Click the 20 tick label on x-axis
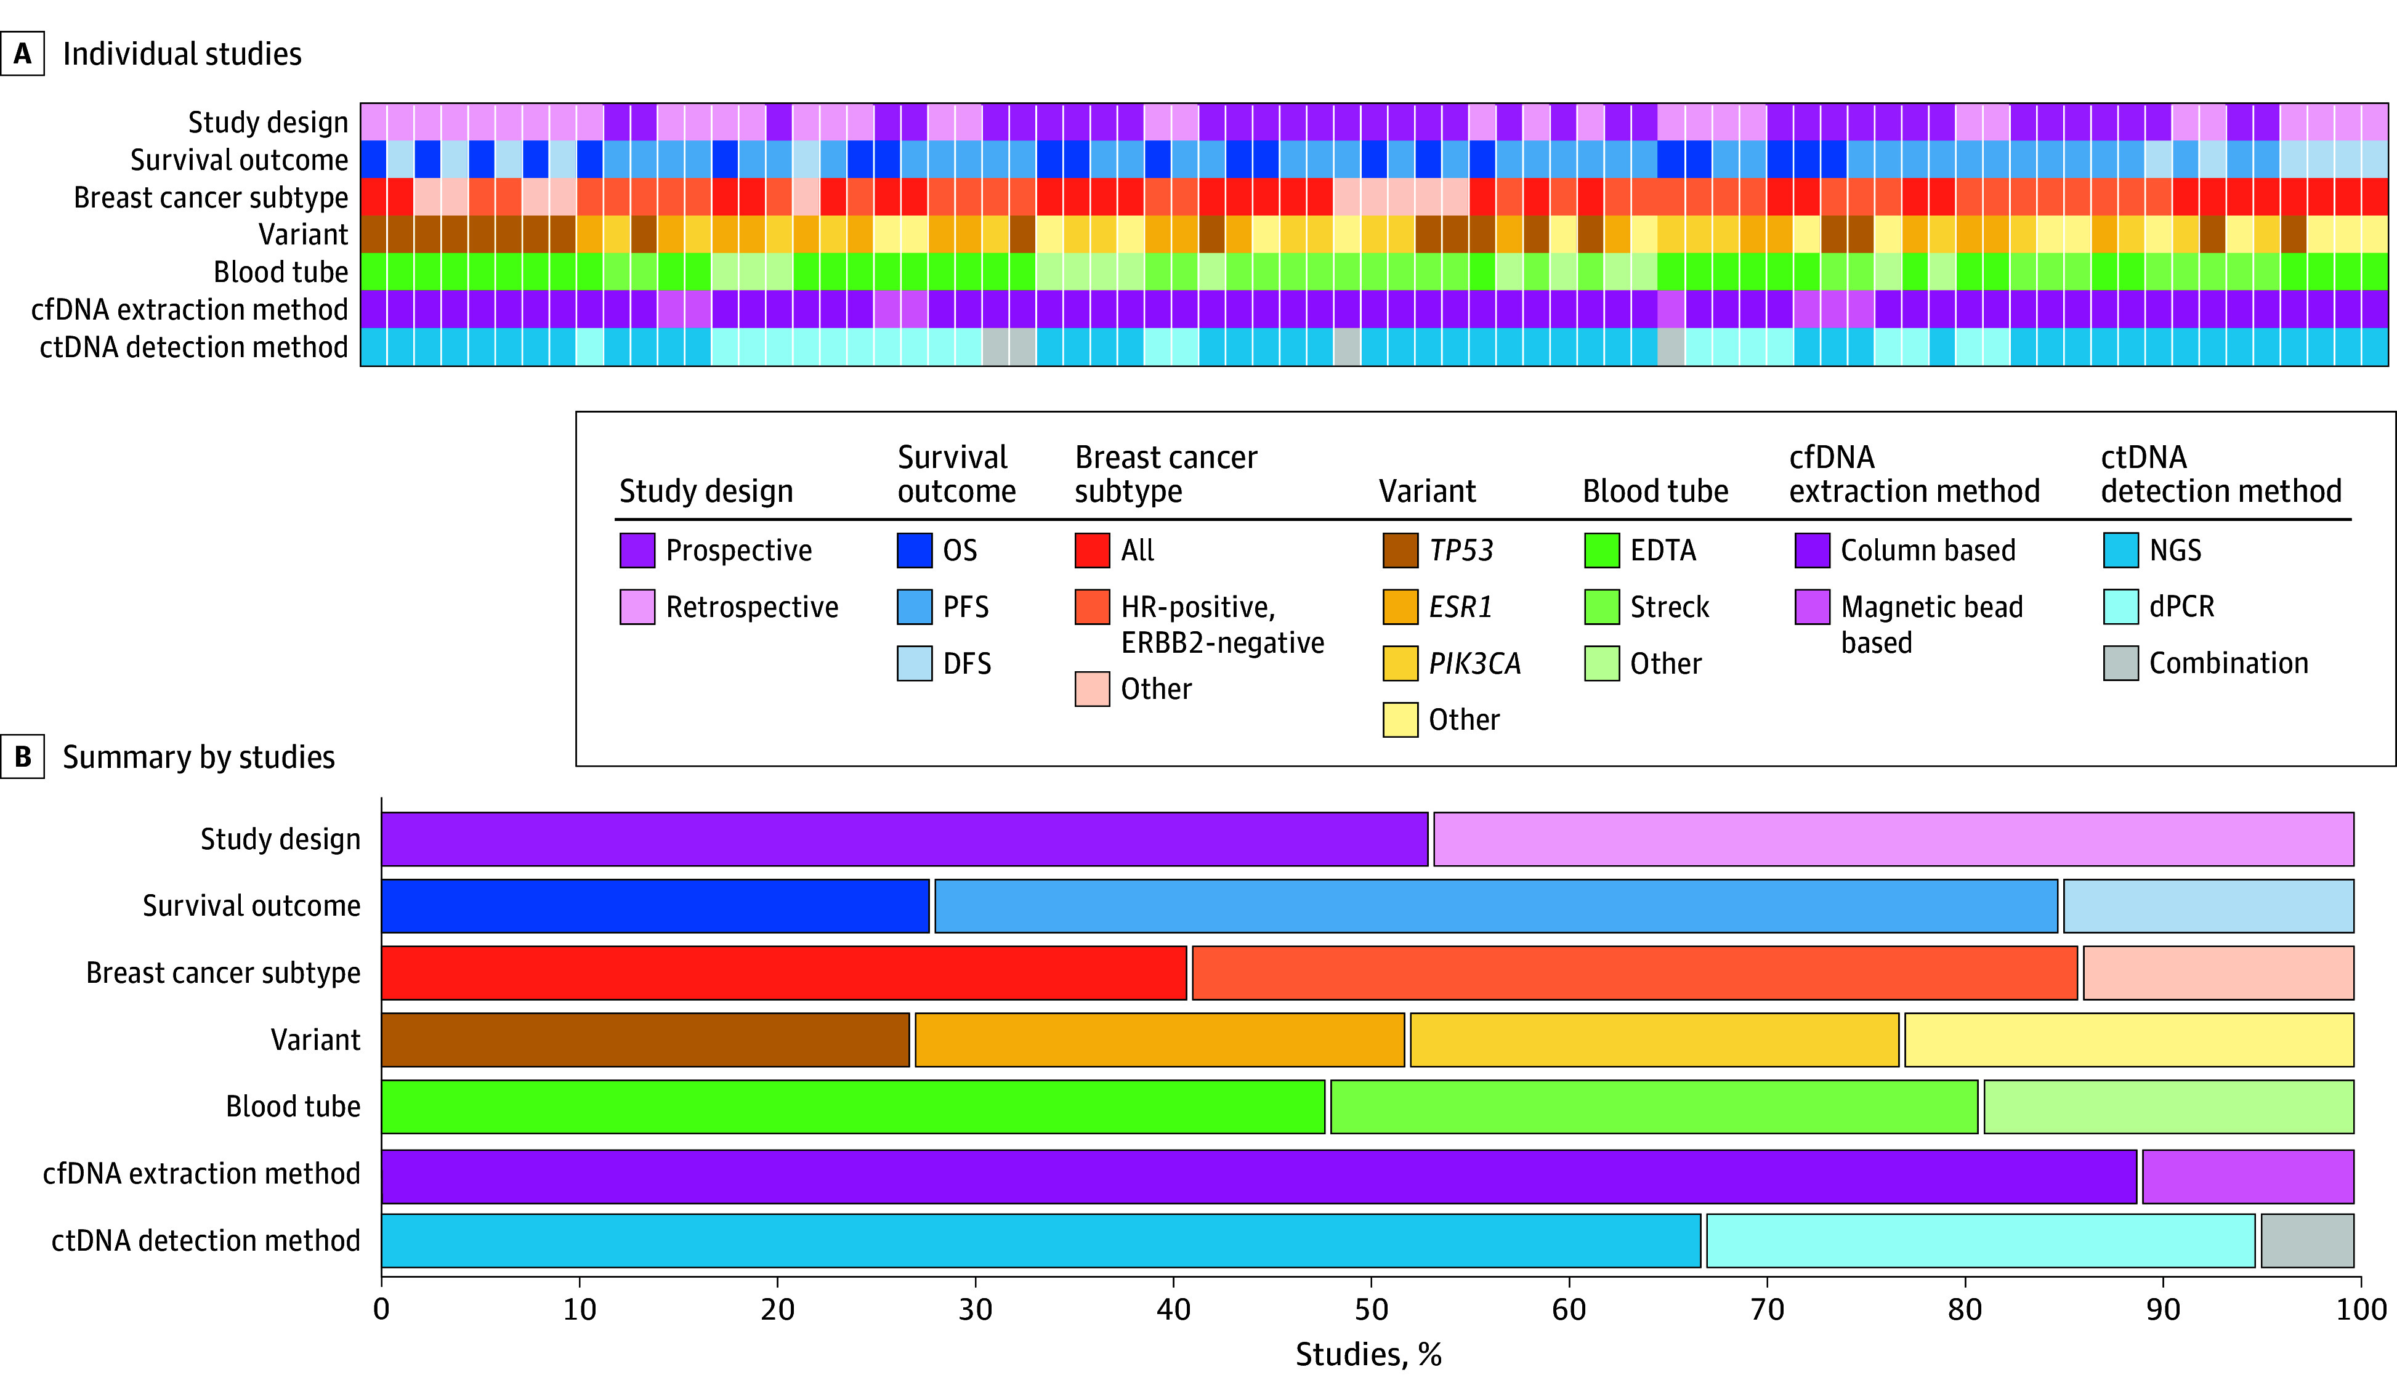 pos(777,1309)
